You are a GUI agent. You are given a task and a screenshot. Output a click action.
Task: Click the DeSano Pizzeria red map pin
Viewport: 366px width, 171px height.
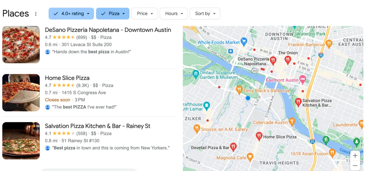tap(273, 60)
